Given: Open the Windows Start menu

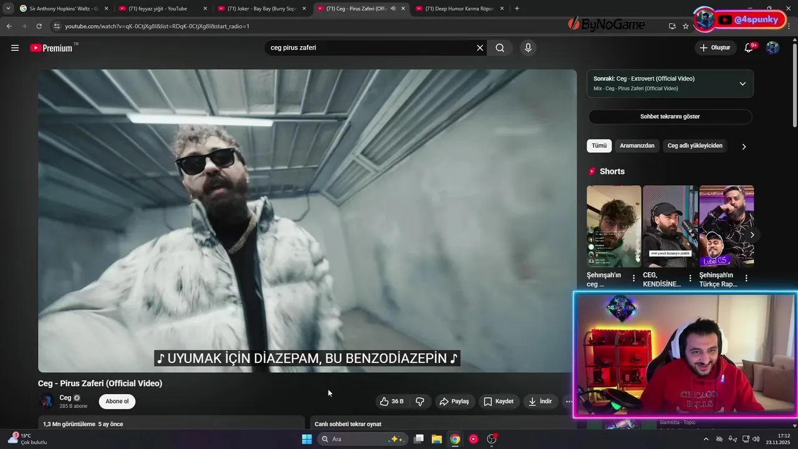Looking at the screenshot, I should tap(307, 439).
